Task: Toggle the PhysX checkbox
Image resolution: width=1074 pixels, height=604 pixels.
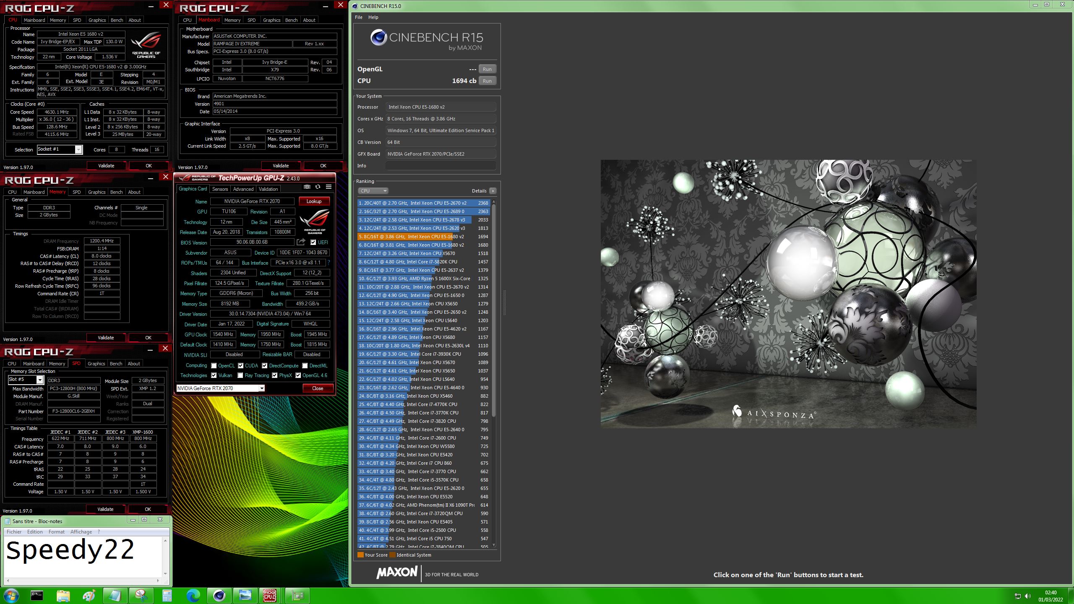Action: [x=275, y=375]
